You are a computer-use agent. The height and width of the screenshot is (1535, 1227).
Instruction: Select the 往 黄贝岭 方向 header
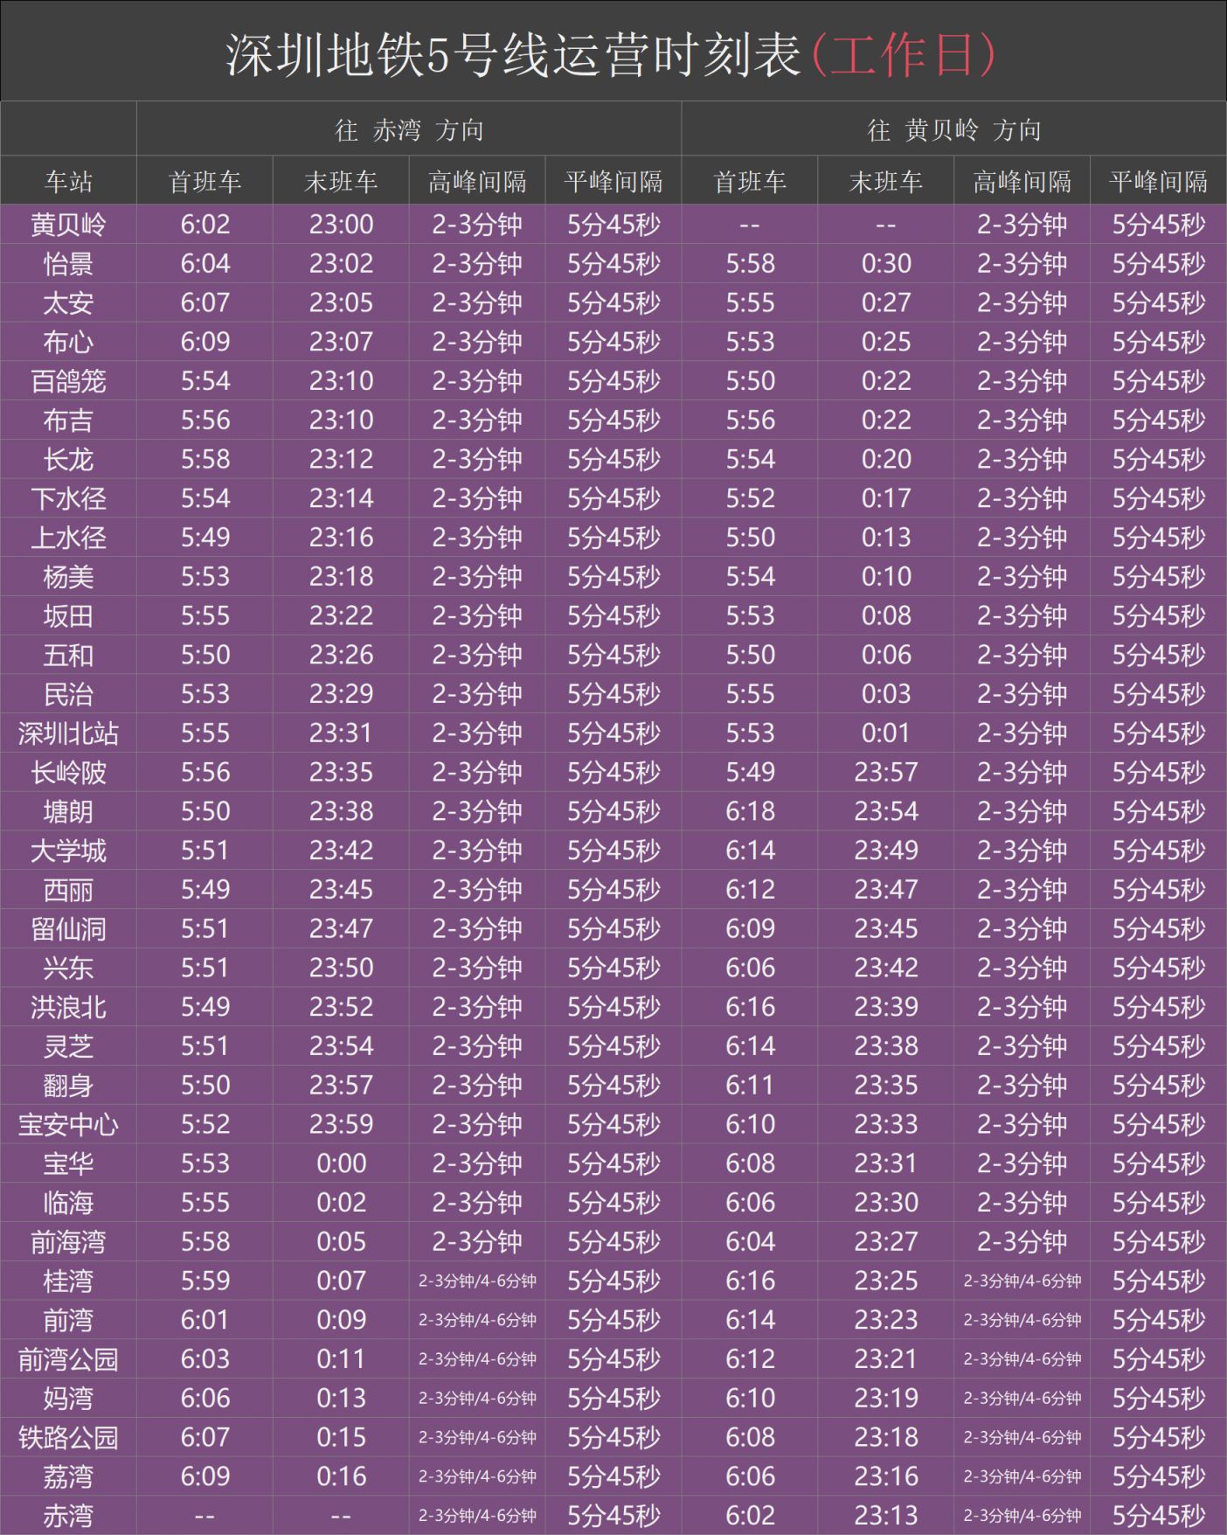[x=953, y=130]
